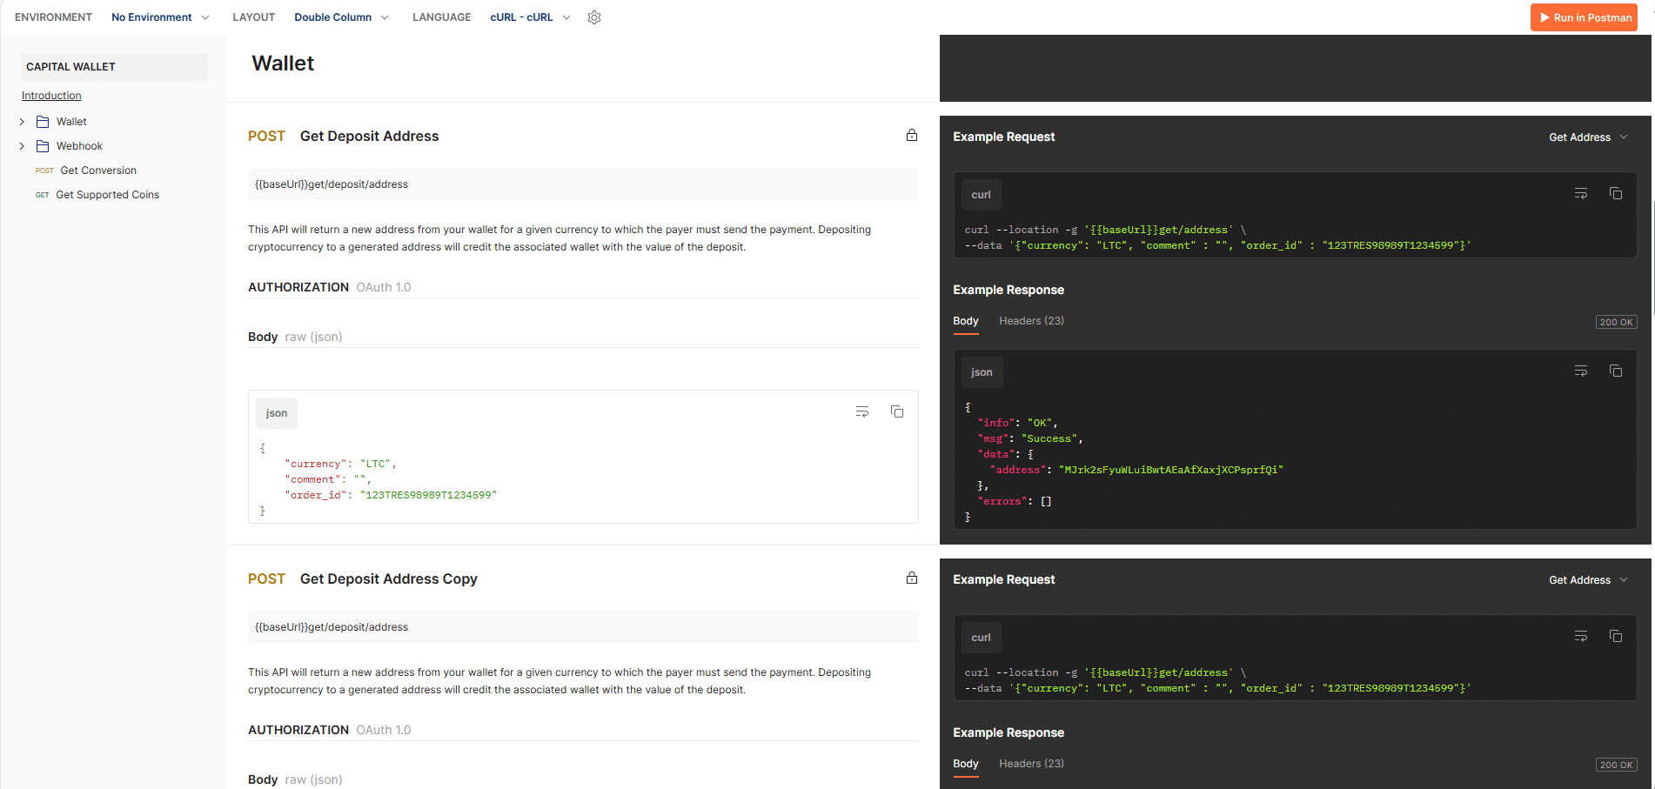Select Body tab in first example response
Screen dimensions: 1655x789
tap(965, 321)
